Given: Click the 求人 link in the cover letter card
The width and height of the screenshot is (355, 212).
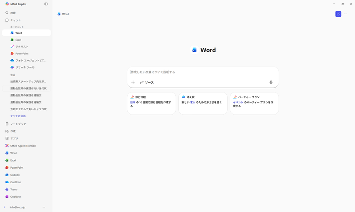Looking at the screenshot, I should [x=193, y=102].
